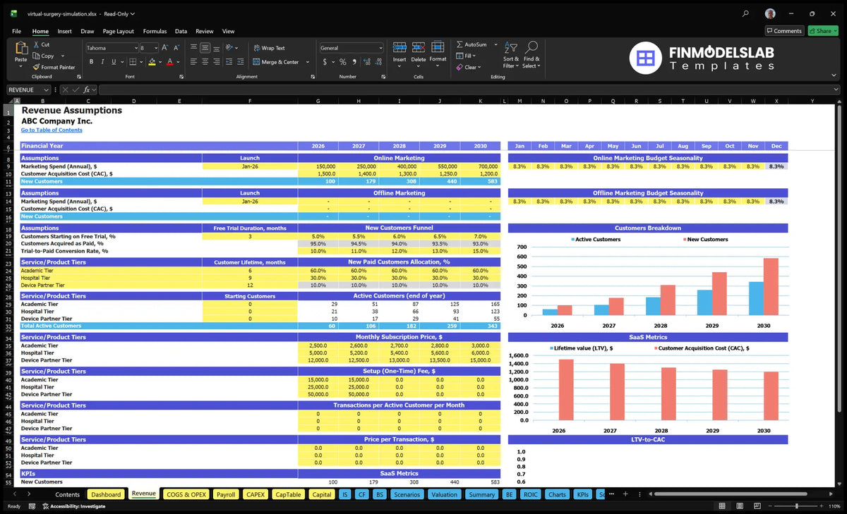
Task: Increase font size with larger A
Action: tap(165, 48)
